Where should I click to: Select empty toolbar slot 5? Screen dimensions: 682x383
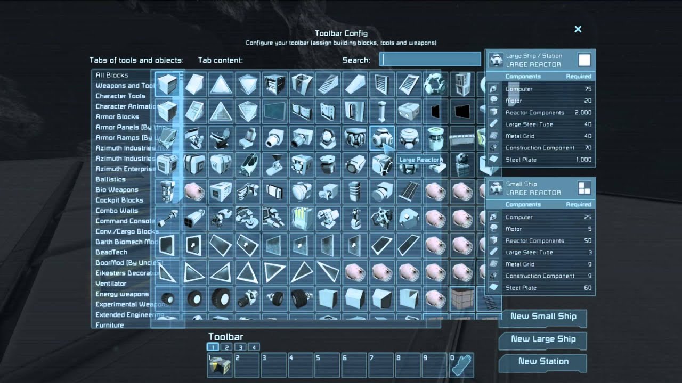pos(328,366)
